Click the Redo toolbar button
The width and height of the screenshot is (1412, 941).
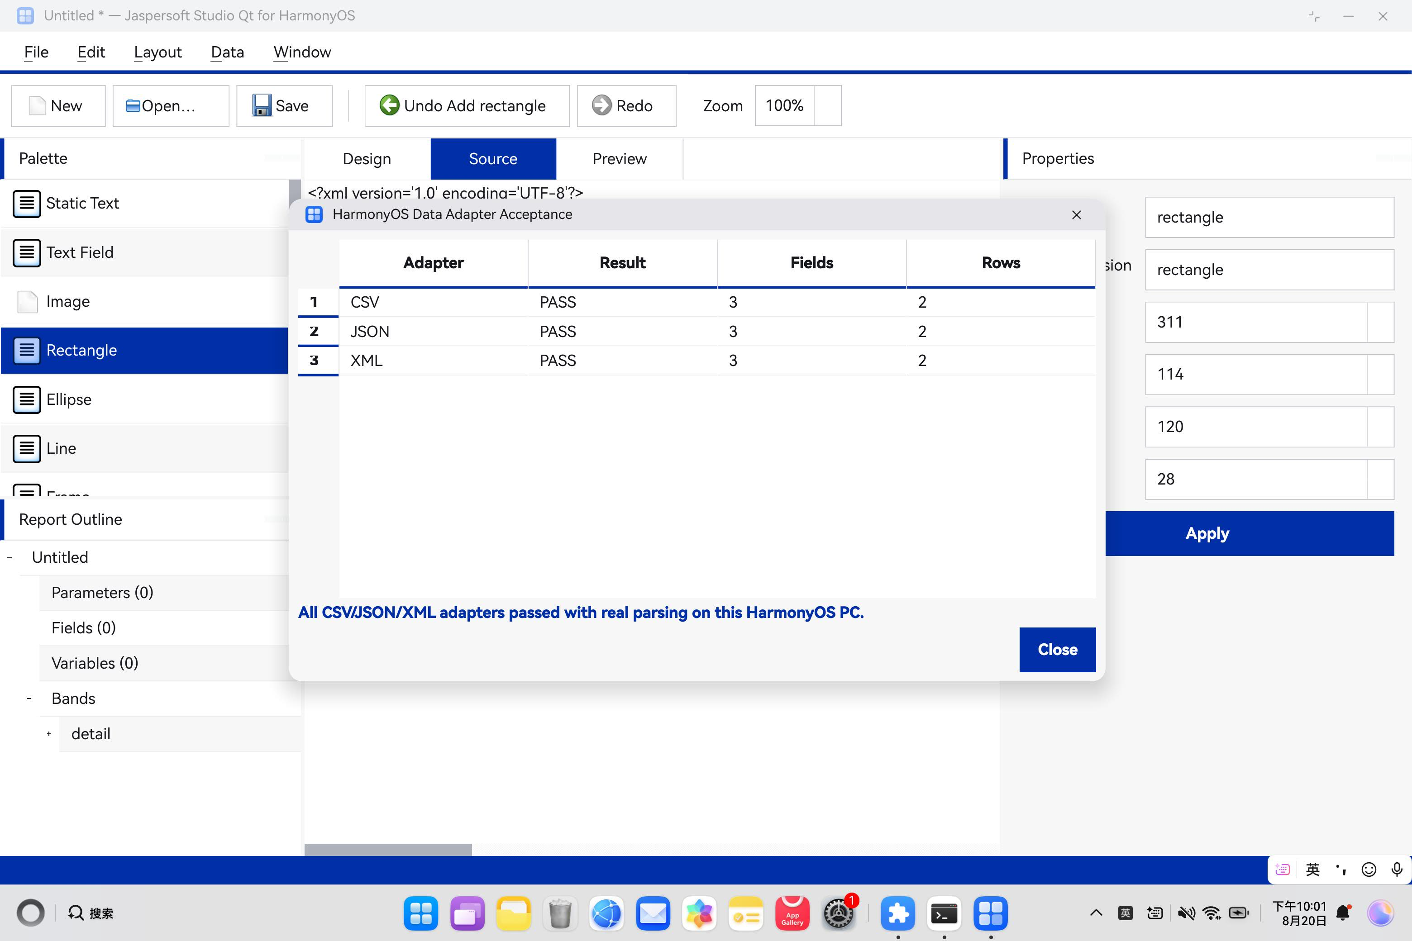626,105
